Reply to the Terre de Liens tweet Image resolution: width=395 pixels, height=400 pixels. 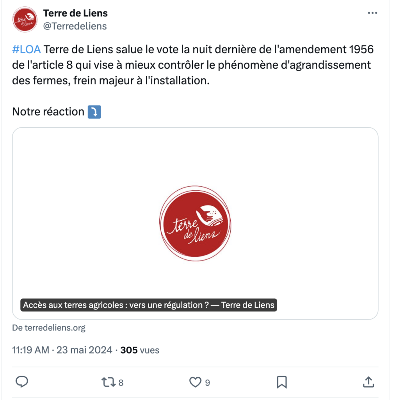[x=22, y=382]
